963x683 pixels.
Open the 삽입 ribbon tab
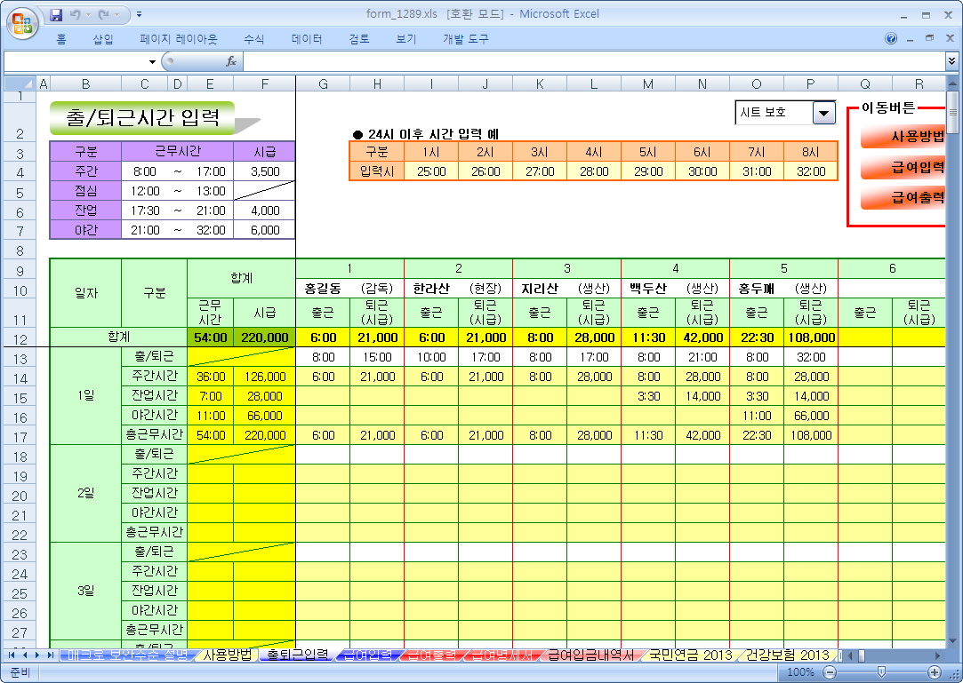[103, 39]
